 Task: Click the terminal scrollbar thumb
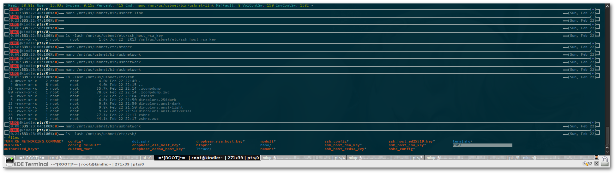pyautogui.click(x=607, y=135)
